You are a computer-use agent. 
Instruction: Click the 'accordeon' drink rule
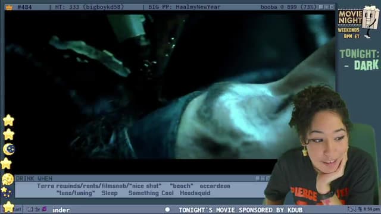point(215,186)
